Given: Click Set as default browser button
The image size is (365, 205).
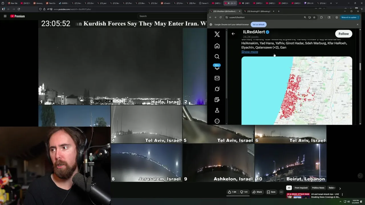Looking at the screenshot, I should pos(258,24).
